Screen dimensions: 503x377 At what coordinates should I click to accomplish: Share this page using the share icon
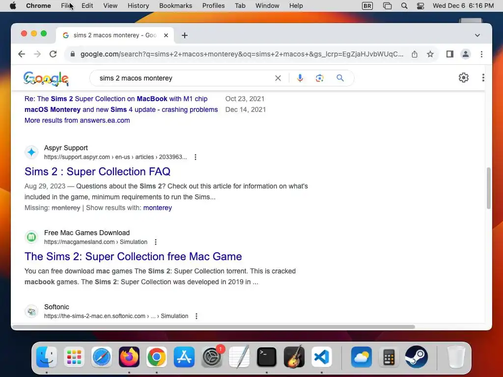415,54
